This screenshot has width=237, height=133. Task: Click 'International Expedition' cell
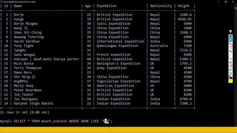pyautogui.click(x=120, y=41)
